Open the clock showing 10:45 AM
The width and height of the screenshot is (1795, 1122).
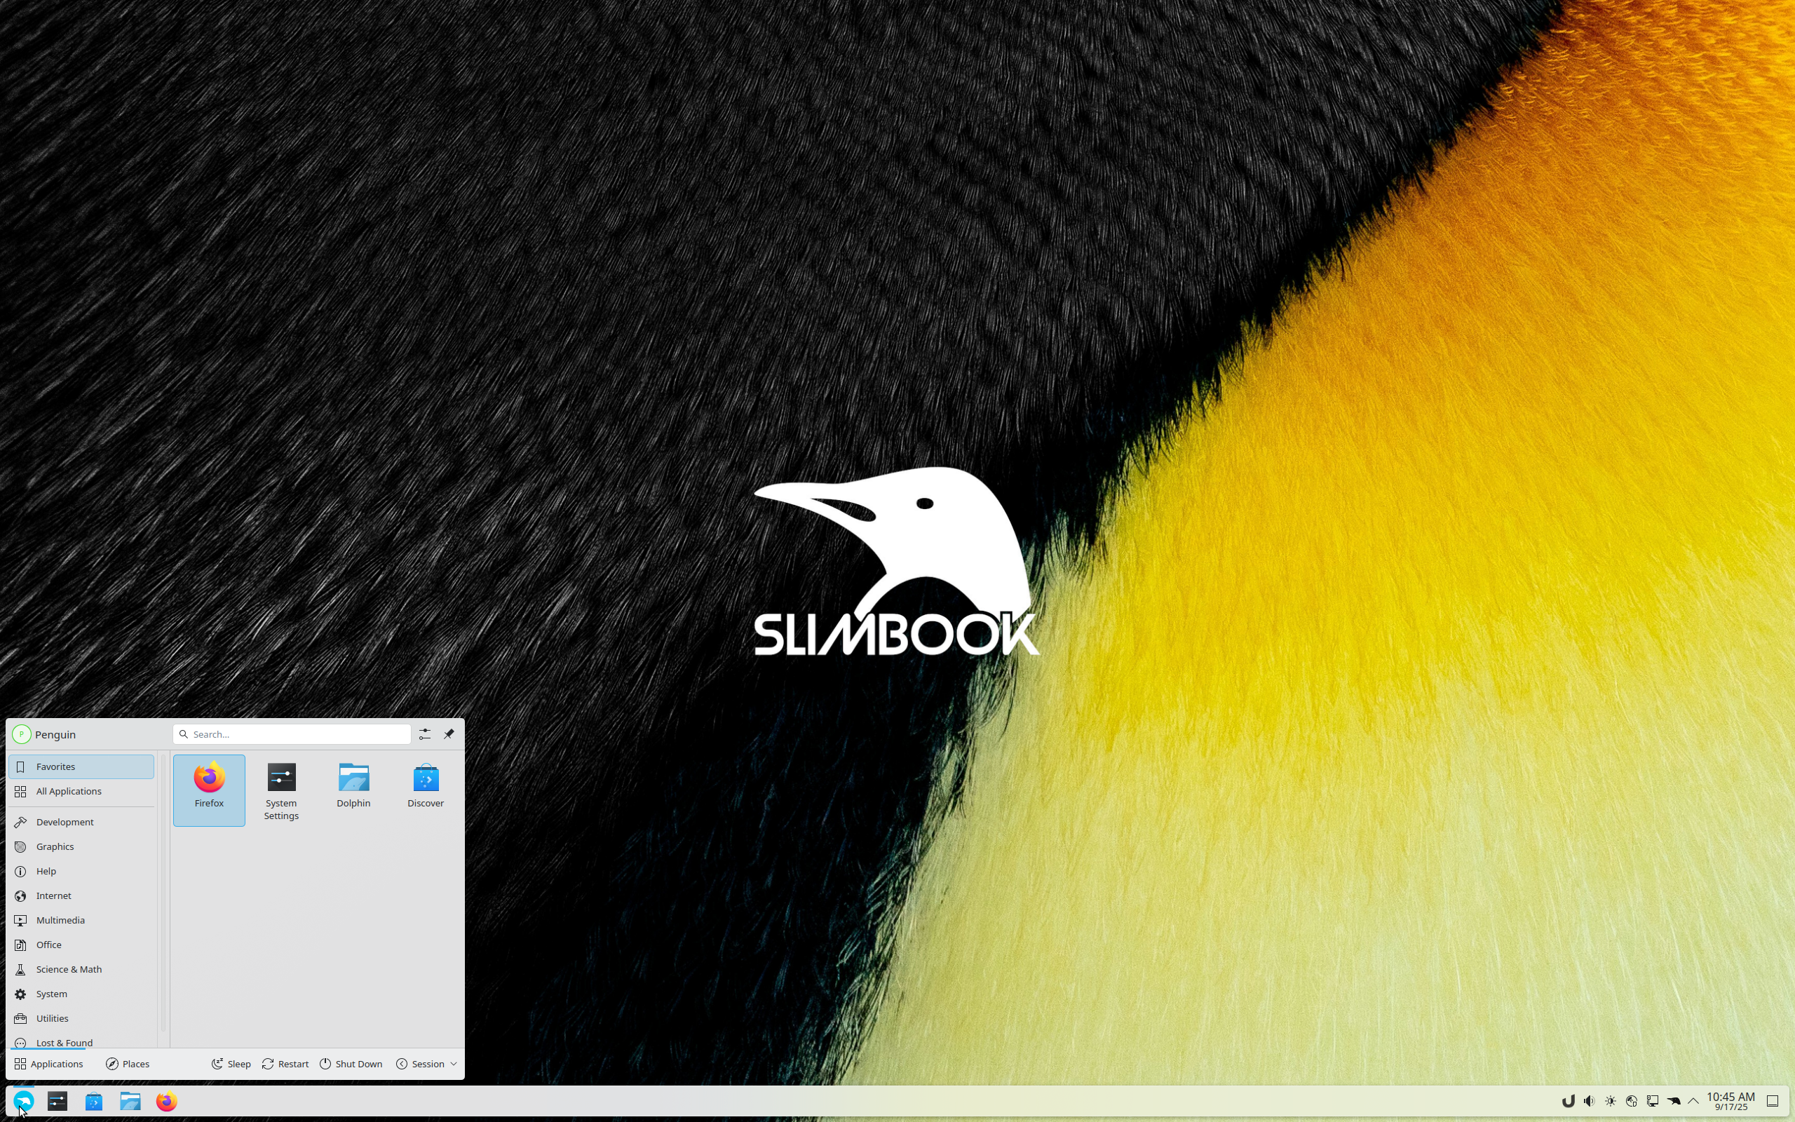(1730, 1101)
